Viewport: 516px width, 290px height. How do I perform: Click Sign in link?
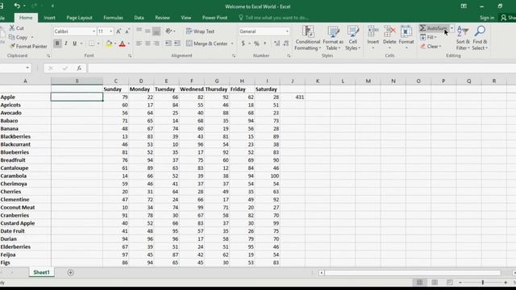[487, 18]
